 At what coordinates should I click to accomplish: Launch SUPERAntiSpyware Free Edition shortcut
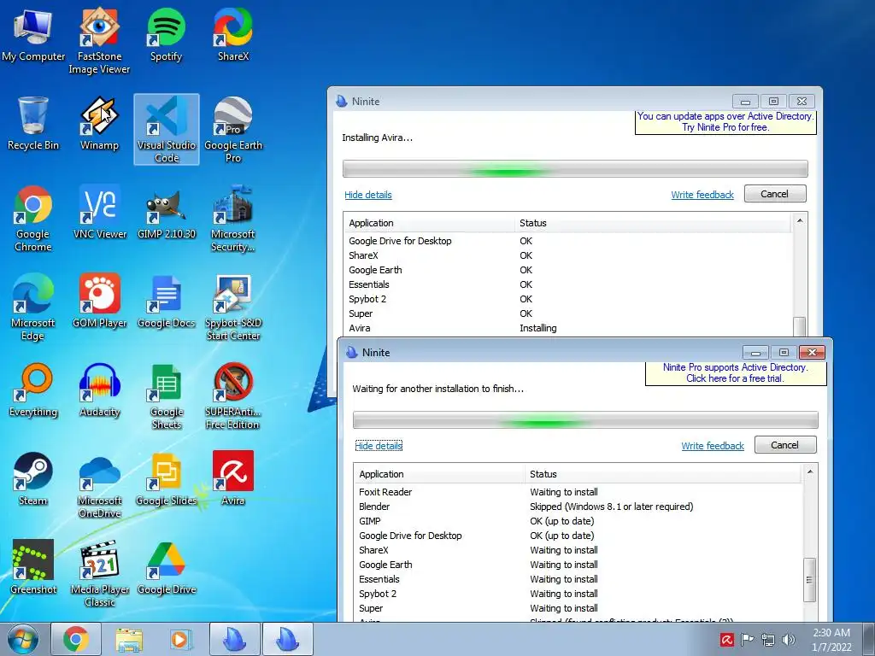pos(233,396)
